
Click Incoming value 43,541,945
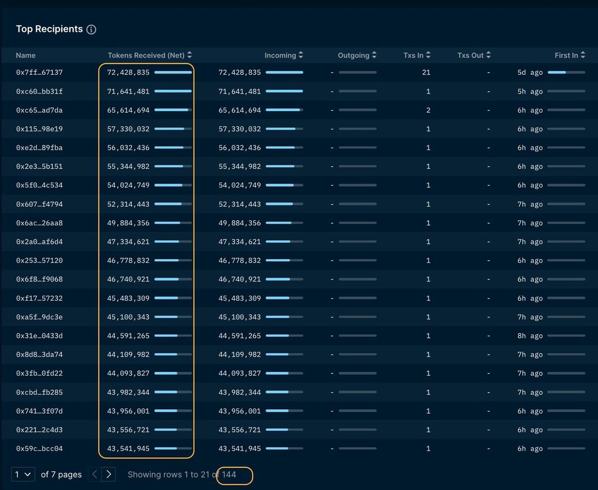[240, 449]
